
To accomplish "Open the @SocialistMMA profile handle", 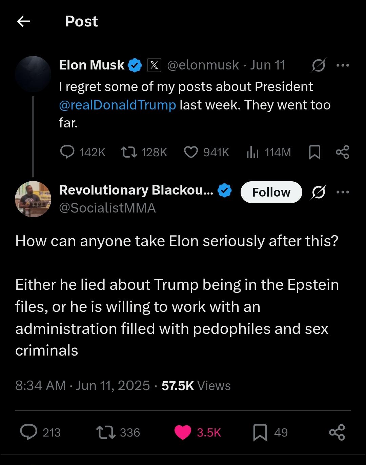I will click(107, 208).
